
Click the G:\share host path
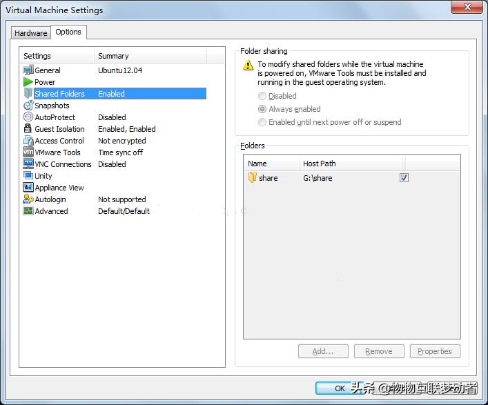pos(318,178)
